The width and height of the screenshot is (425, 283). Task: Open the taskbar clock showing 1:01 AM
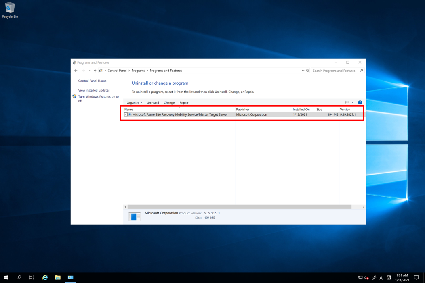[402, 278]
